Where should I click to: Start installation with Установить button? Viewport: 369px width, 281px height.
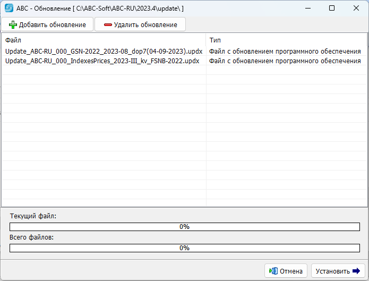(338, 271)
